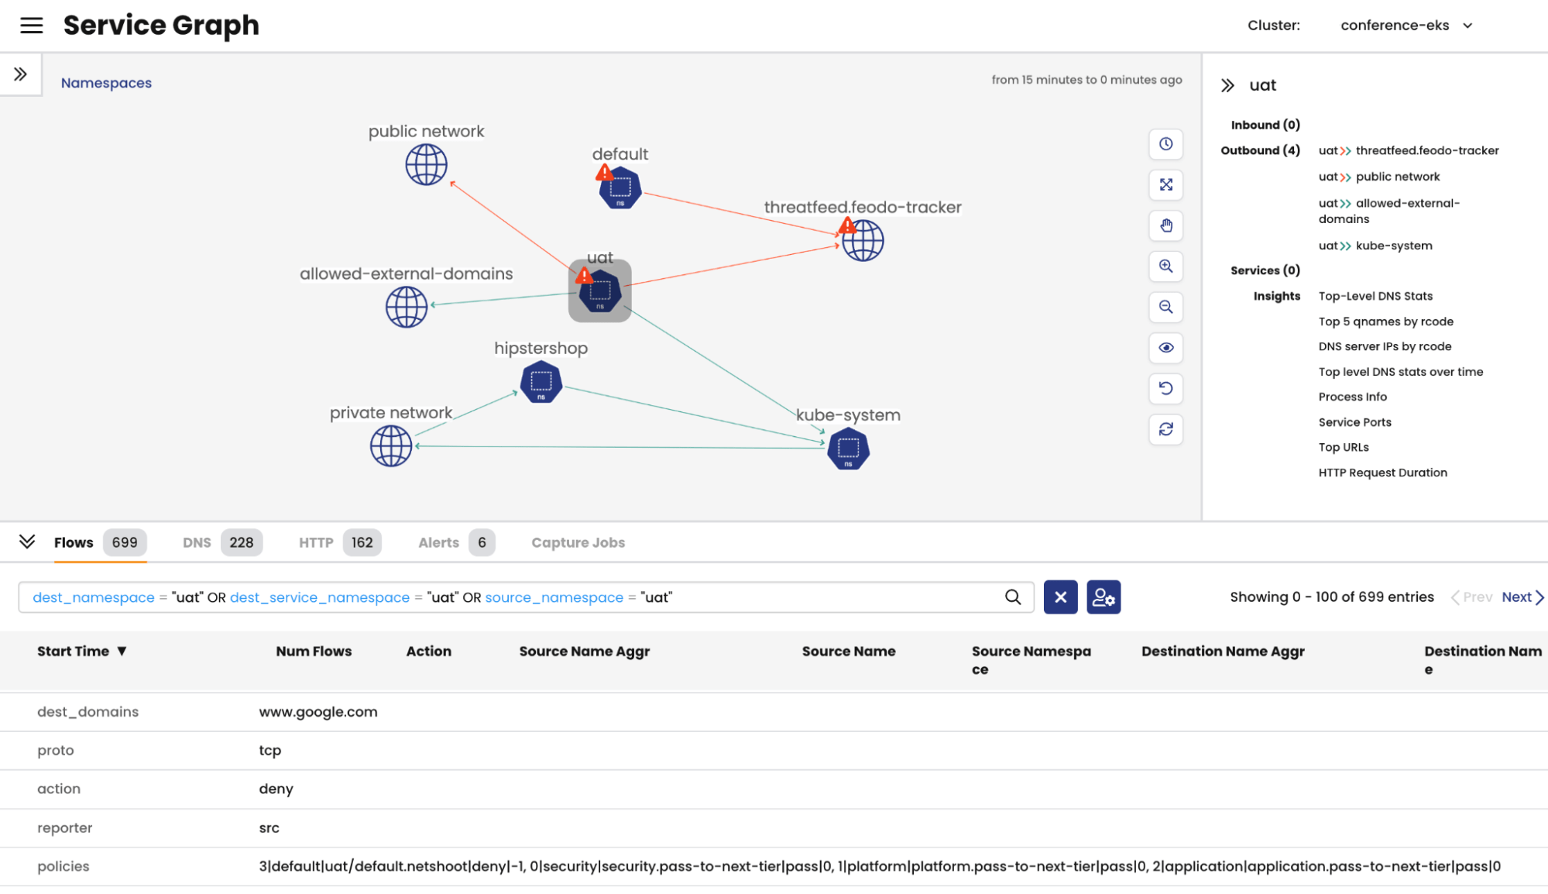Image resolution: width=1548 pixels, height=894 pixels.
Task: Zoom in on the graph
Action: point(1165,266)
